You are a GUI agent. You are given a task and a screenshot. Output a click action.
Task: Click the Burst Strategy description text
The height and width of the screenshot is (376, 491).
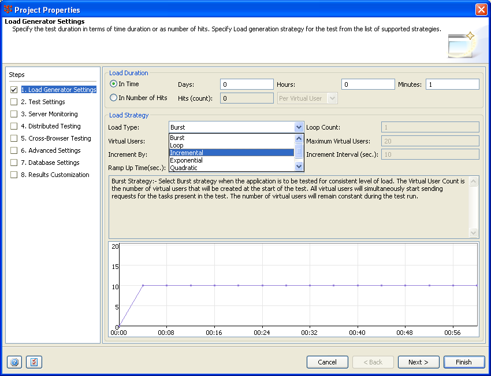[288, 189]
